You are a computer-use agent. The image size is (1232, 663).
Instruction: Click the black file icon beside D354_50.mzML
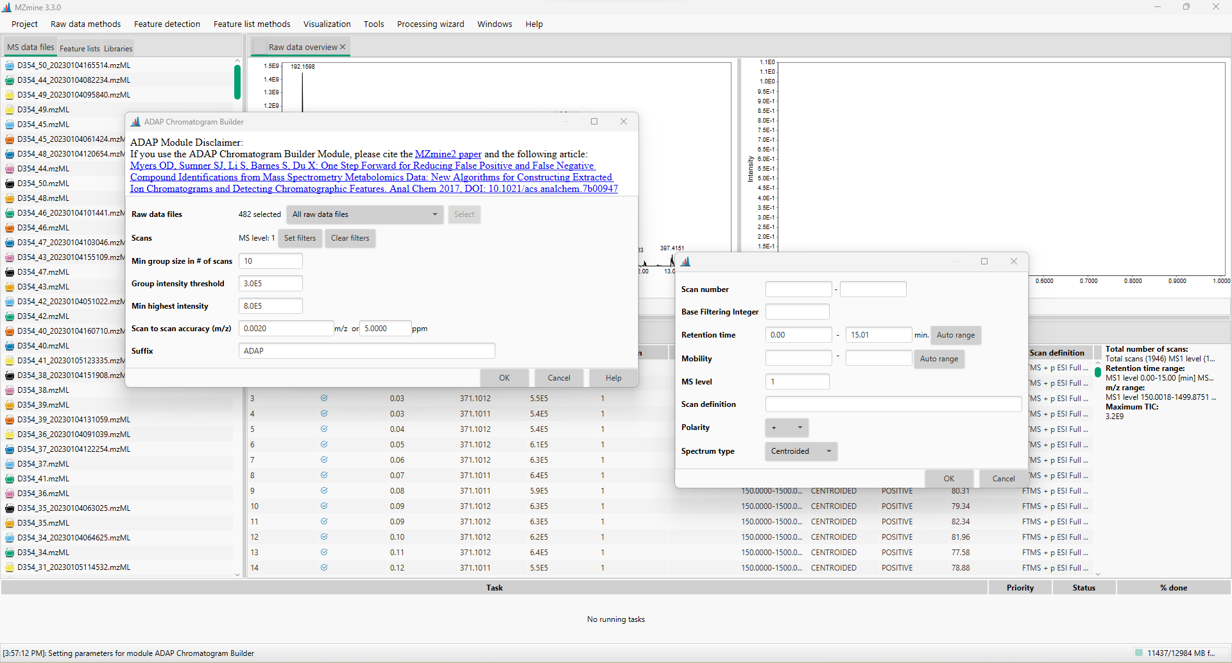click(x=9, y=183)
